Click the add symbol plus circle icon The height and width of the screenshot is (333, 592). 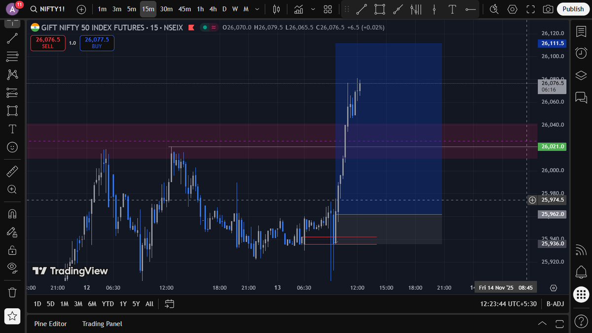point(81,9)
